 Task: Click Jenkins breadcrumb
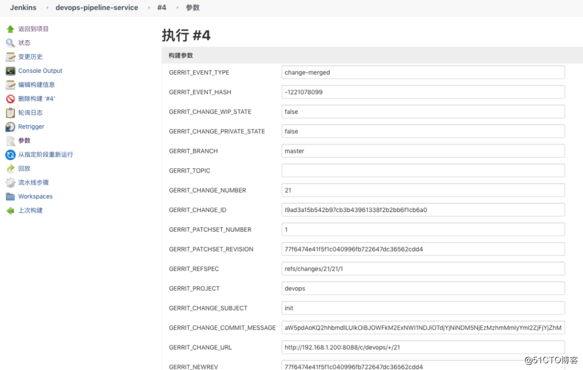(23, 8)
